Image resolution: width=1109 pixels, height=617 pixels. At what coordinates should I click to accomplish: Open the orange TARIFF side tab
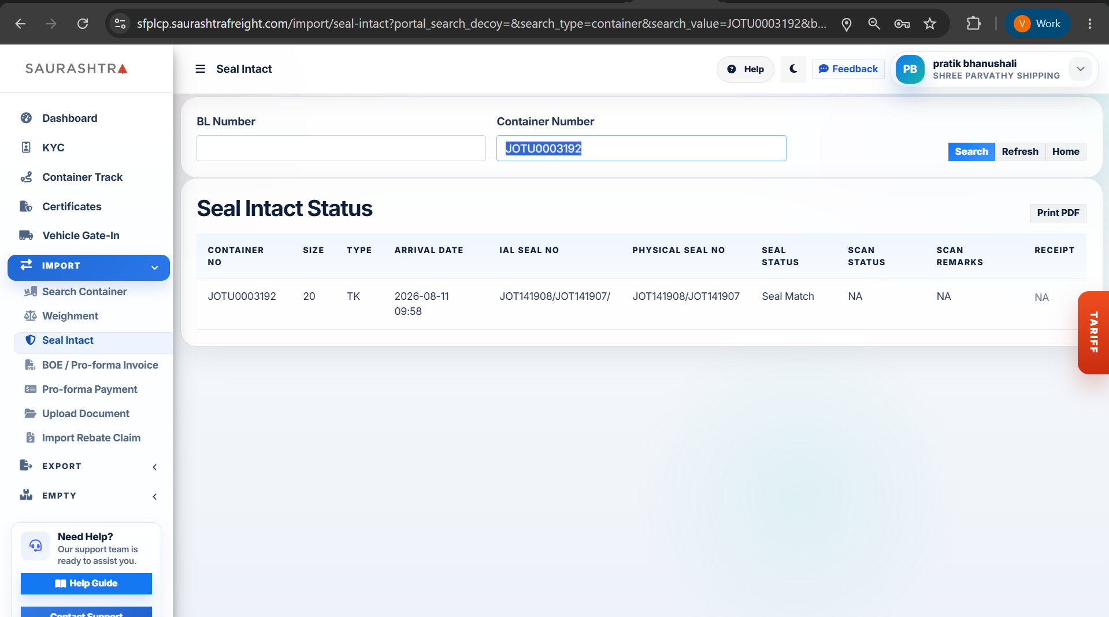[1093, 332]
